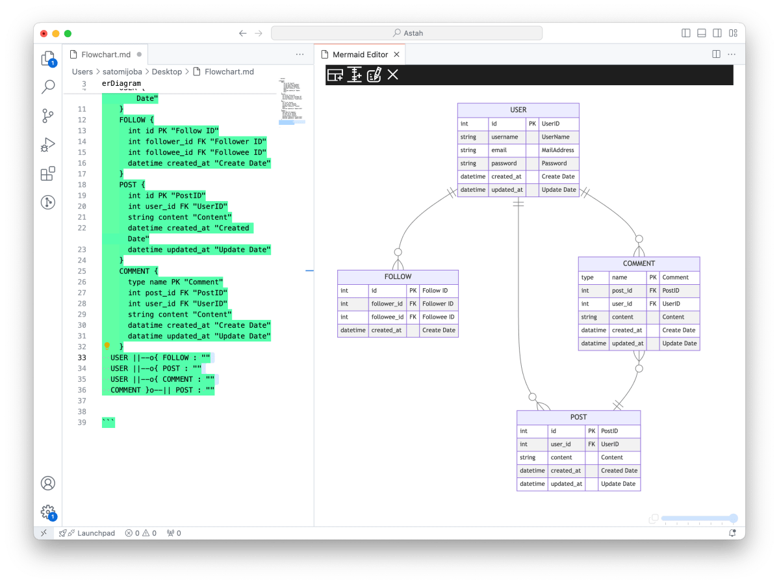This screenshot has height=584, width=779.
Task: Open Source Control from the Activity Bar
Action: [x=47, y=116]
